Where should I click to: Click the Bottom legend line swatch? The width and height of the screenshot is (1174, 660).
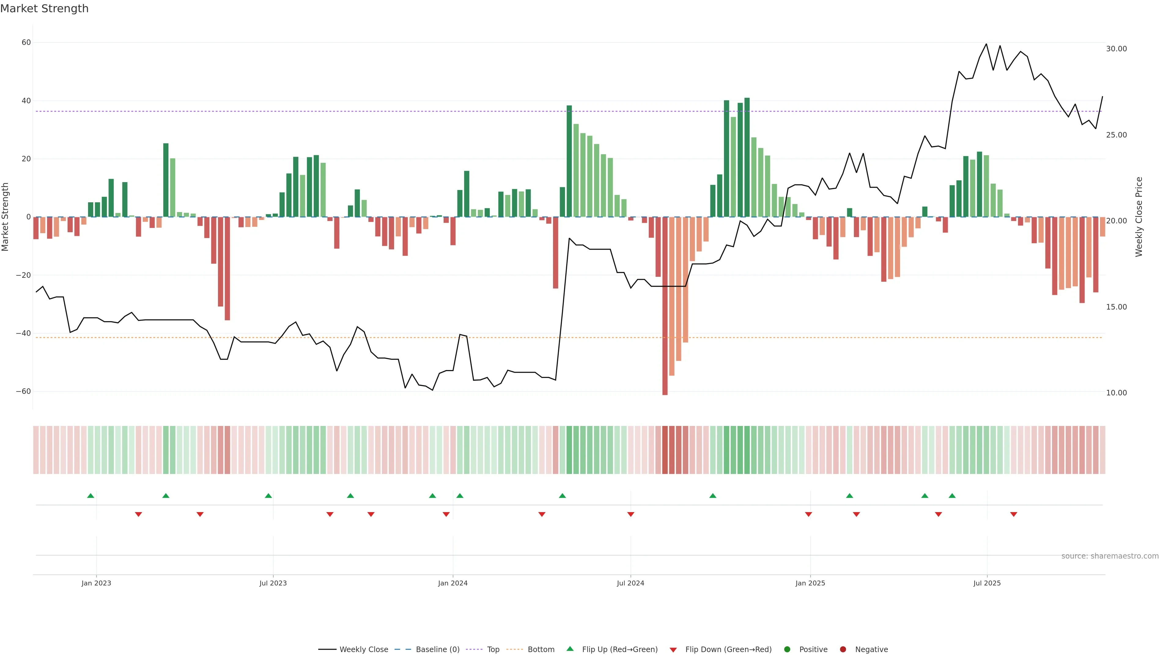point(515,650)
